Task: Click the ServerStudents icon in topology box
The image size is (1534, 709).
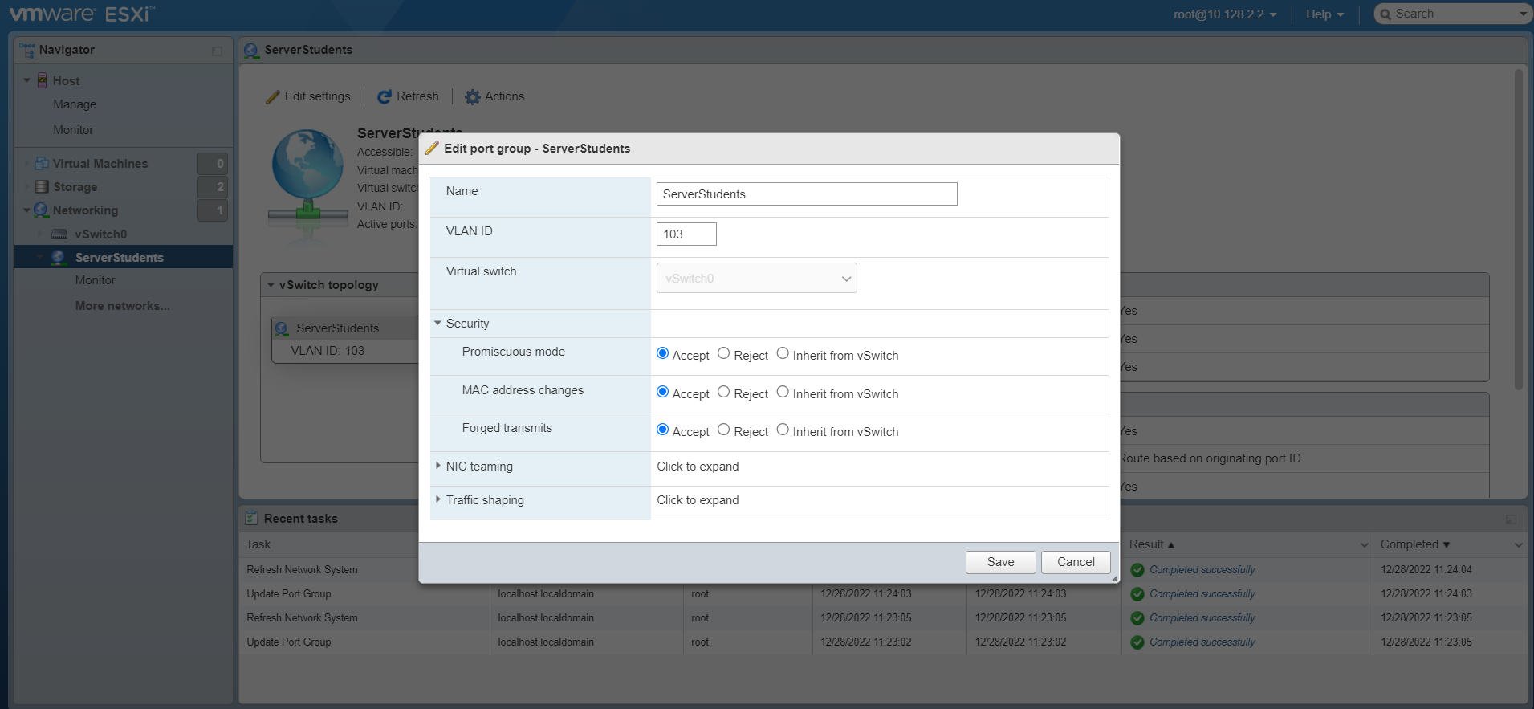Action: (282, 328)
